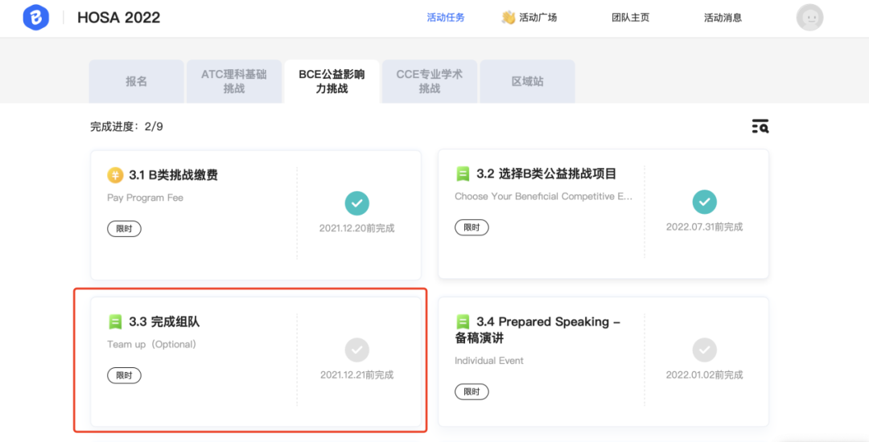Click green document icon on 3.4 task
This screenshot has width=869, height=442.
[x=463, y=321]
